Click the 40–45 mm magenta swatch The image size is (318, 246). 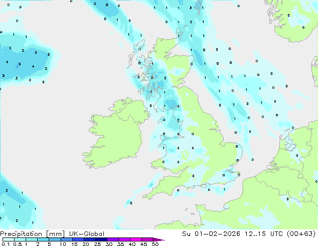coord(136,239)
